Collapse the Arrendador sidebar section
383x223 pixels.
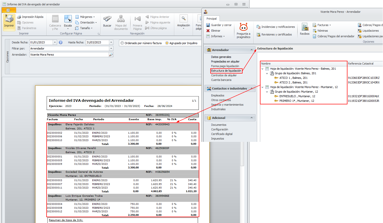pyautogui.click(x=251, y=50)
